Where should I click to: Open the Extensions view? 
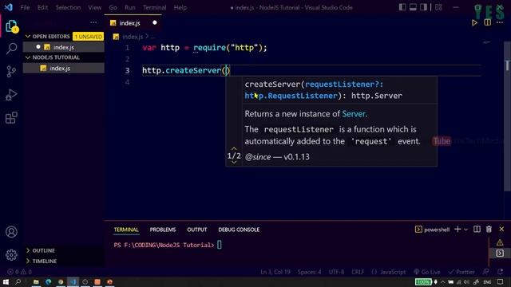(x=11, y=118)
